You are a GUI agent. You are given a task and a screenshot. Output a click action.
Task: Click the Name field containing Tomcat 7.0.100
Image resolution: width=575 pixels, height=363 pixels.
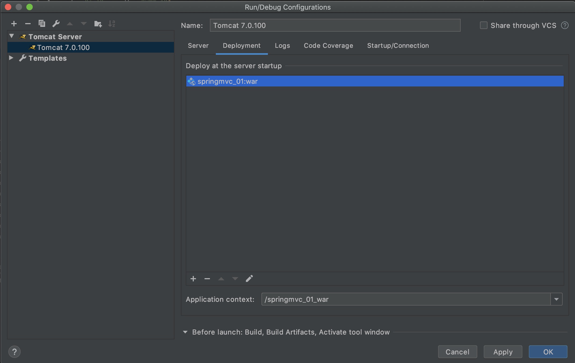[x=335, y=26]
